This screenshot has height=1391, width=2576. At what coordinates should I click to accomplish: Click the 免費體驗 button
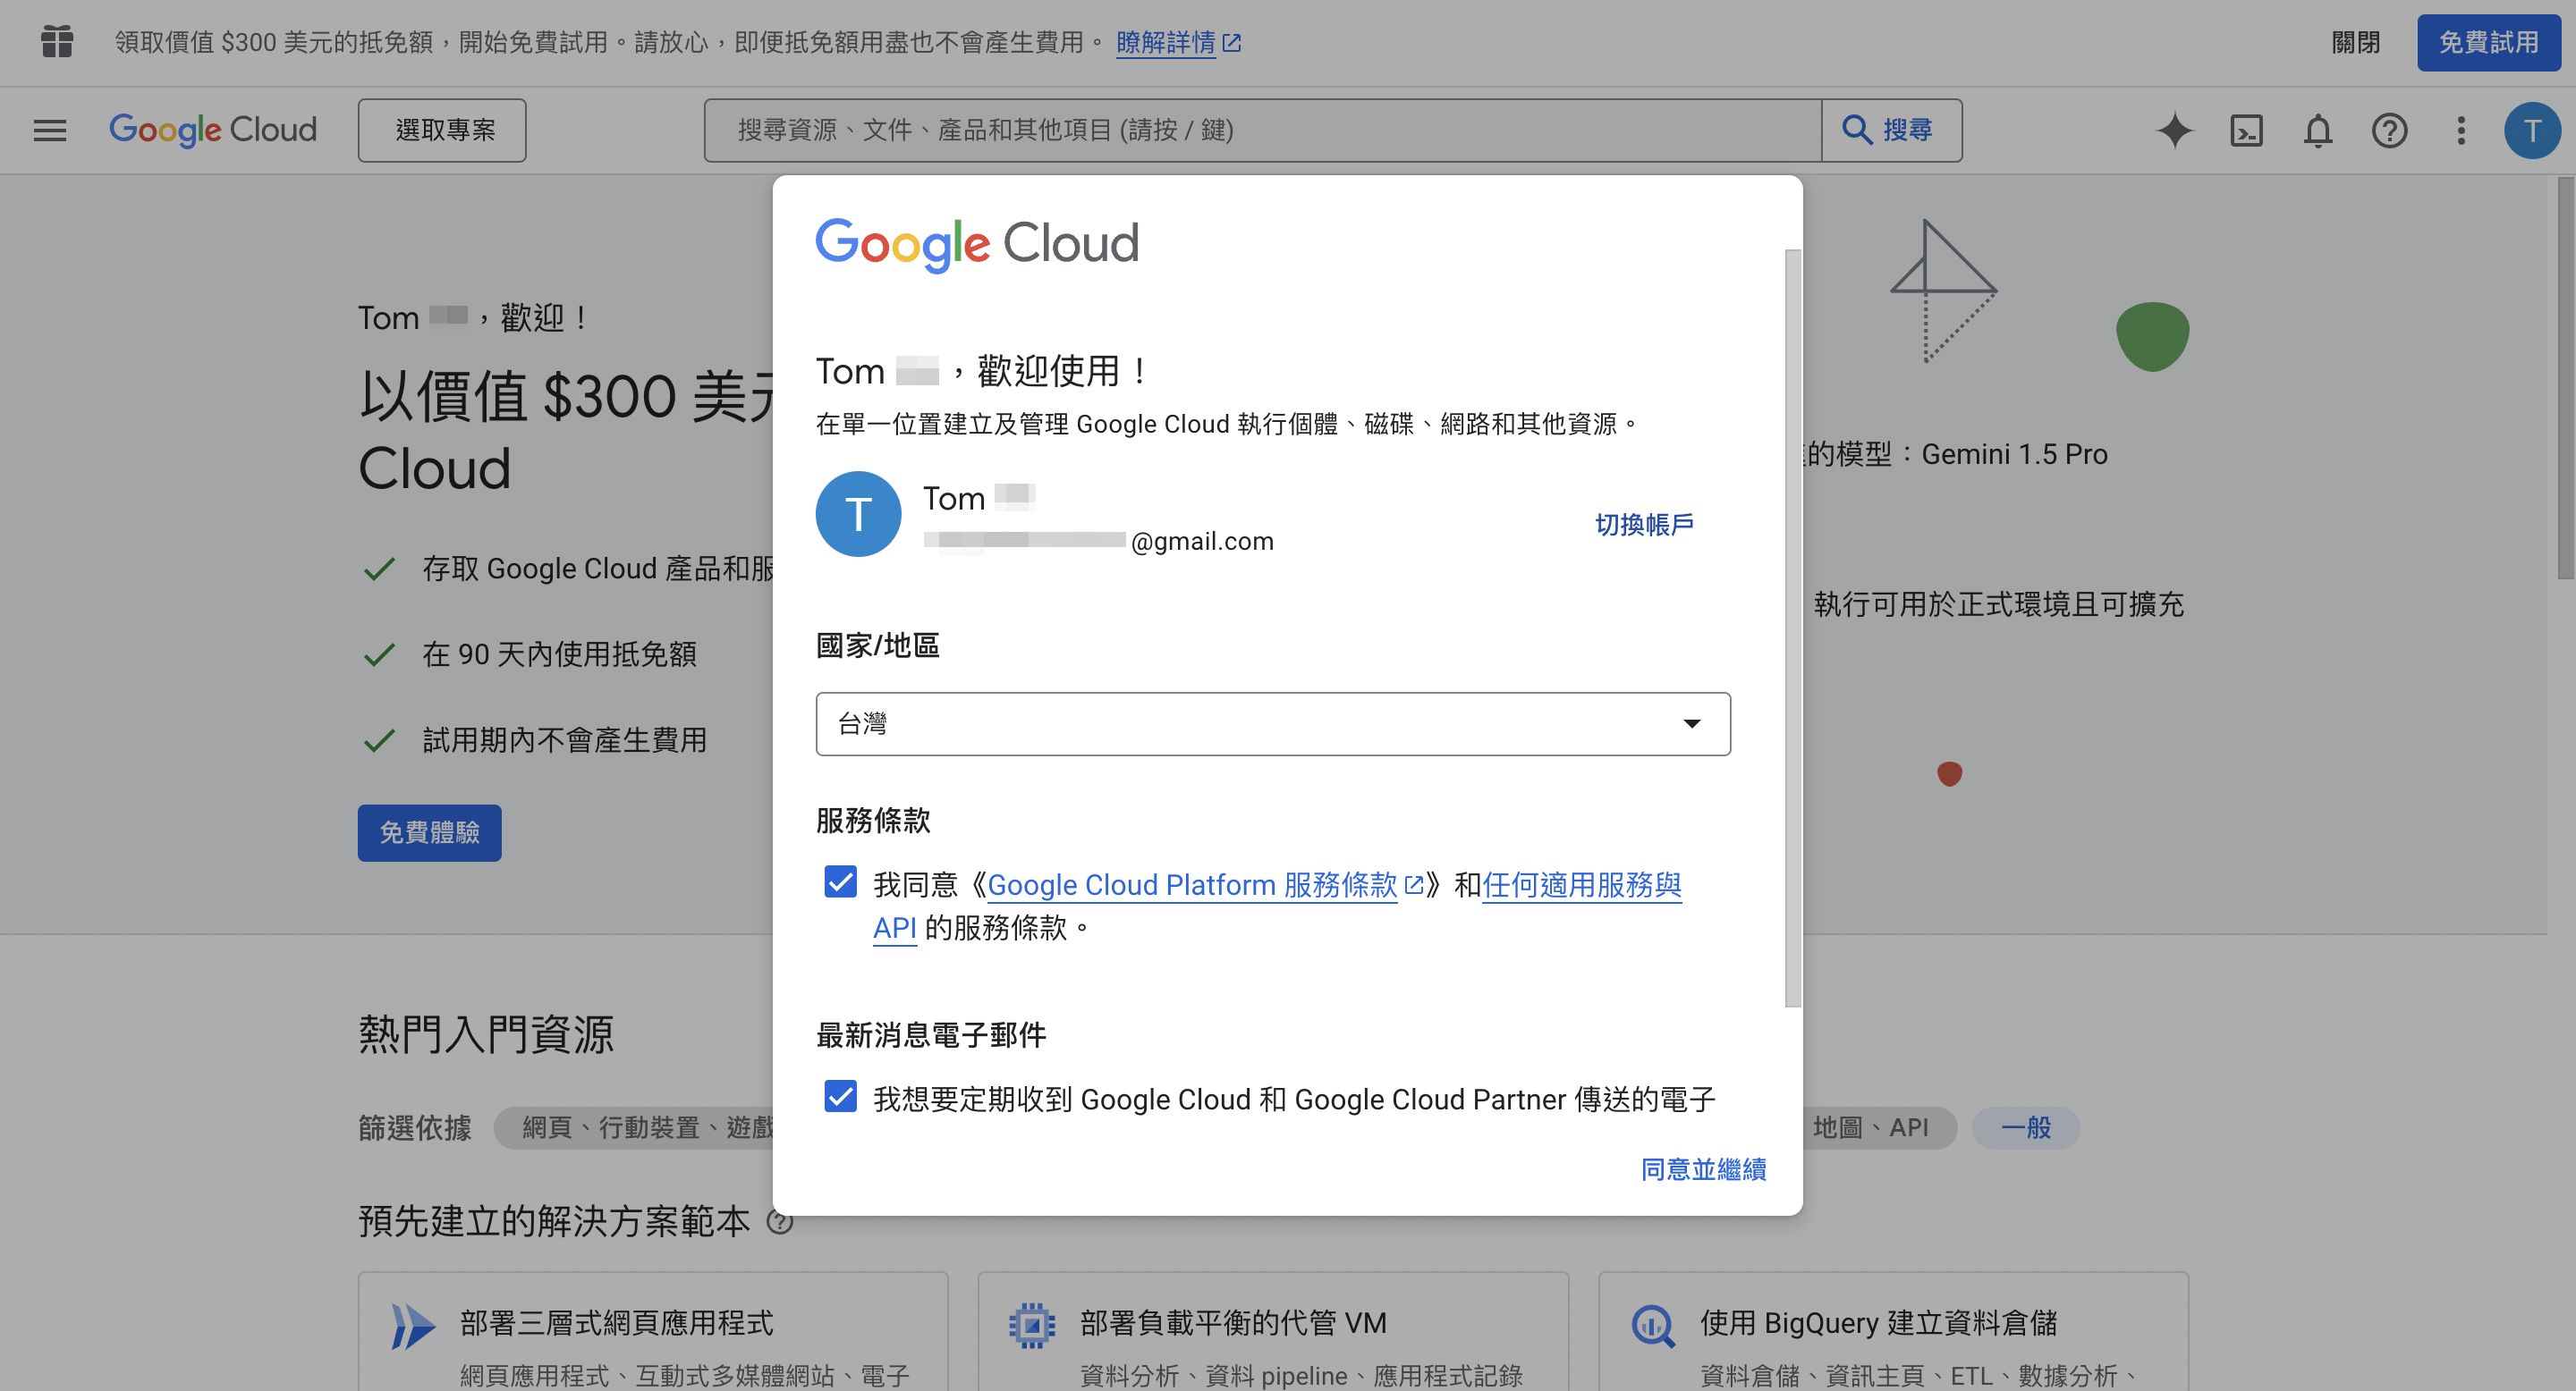tap(430, 833)
